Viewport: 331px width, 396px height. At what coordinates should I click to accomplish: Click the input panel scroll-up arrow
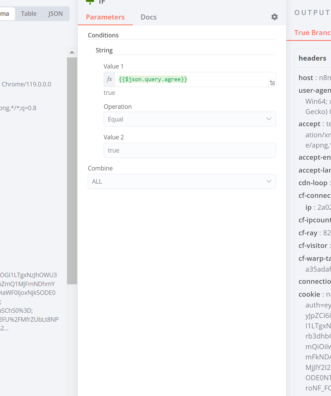(x=72, y=52)
